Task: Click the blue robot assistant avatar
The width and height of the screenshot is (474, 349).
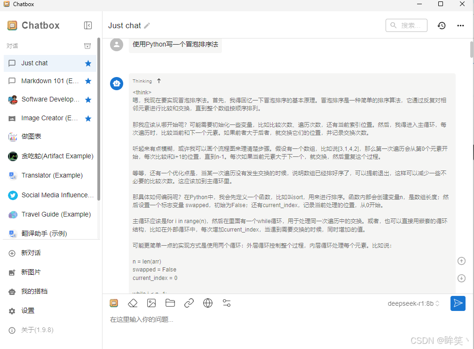Action: (117, 84)
